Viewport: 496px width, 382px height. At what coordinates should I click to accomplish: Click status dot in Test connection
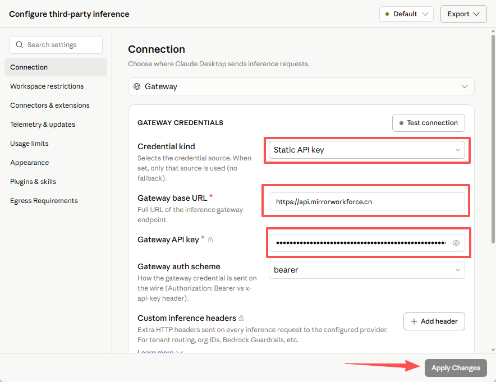401,123
